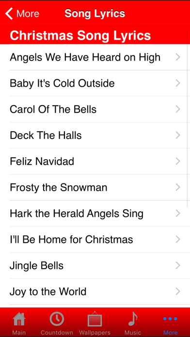The image size is (190, 337).
Task: Select the Wallpapers picture frame icon
Action: click(95, 319)
